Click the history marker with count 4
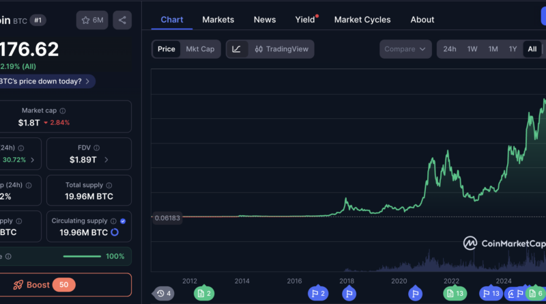The image size is (546, 304). [x=163, y=294]
